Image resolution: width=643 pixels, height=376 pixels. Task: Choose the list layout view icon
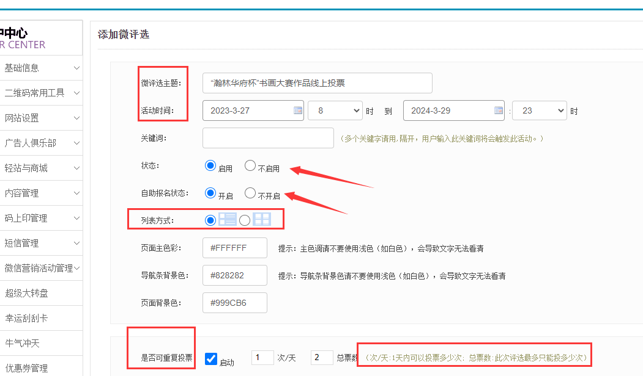228,219
